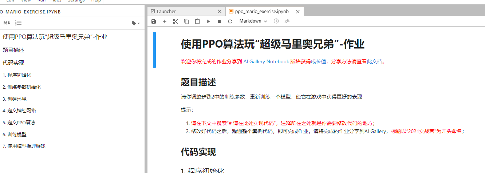Interrupt the kernel with the stop icon
This screenshot has width=485, height=173.
pyautogui.click(x=219, y=21)
